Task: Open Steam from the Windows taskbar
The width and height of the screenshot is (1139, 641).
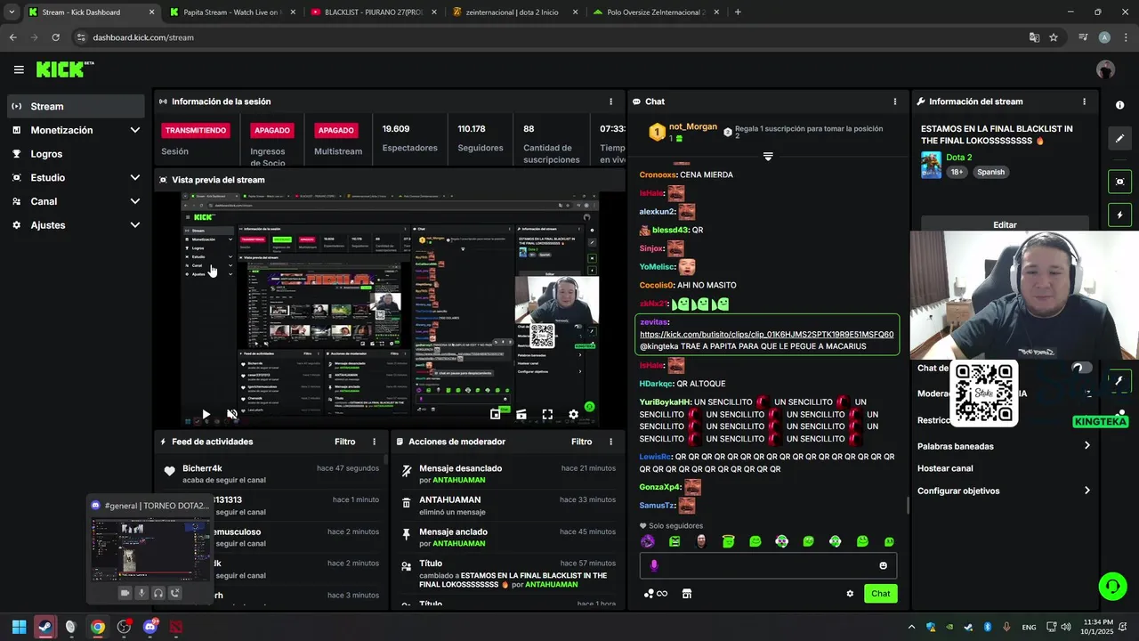Action: pyautogui.click(x=45, y=627)
